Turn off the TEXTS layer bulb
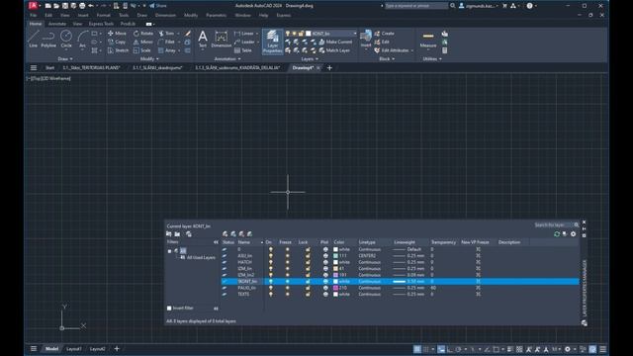The image size is (633, 356). click(x=270, y=295)
